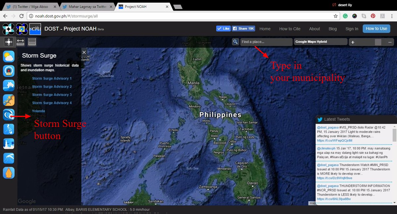Image resolution: width=397 pixels, height=214 pixels.
Task: Click the How to Use button
Action: point(376,29)
